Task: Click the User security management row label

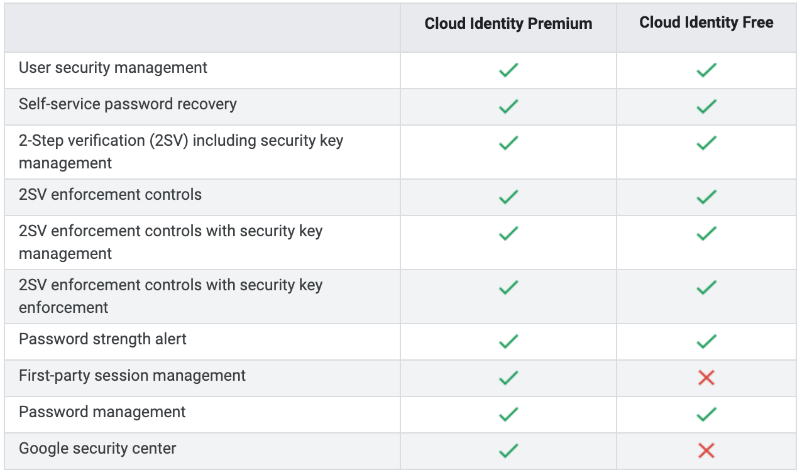Action: click(x=113, y=68)
